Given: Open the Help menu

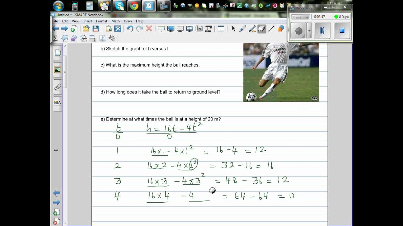Looking at the screenshot, I should [139, 21].
